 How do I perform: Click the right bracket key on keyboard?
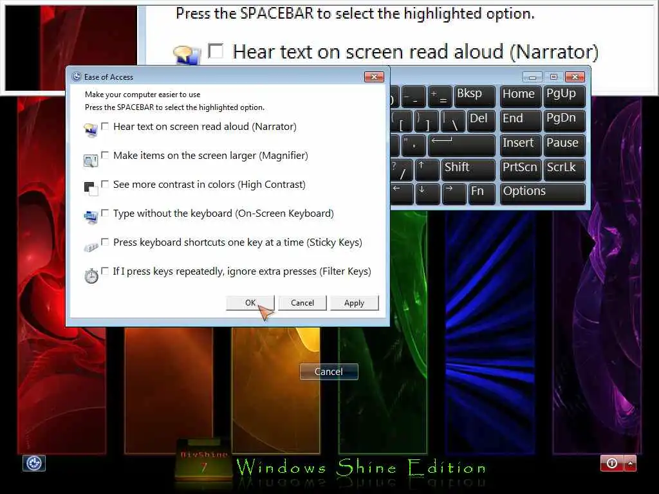pyautogui.click(x=427, y=121)
